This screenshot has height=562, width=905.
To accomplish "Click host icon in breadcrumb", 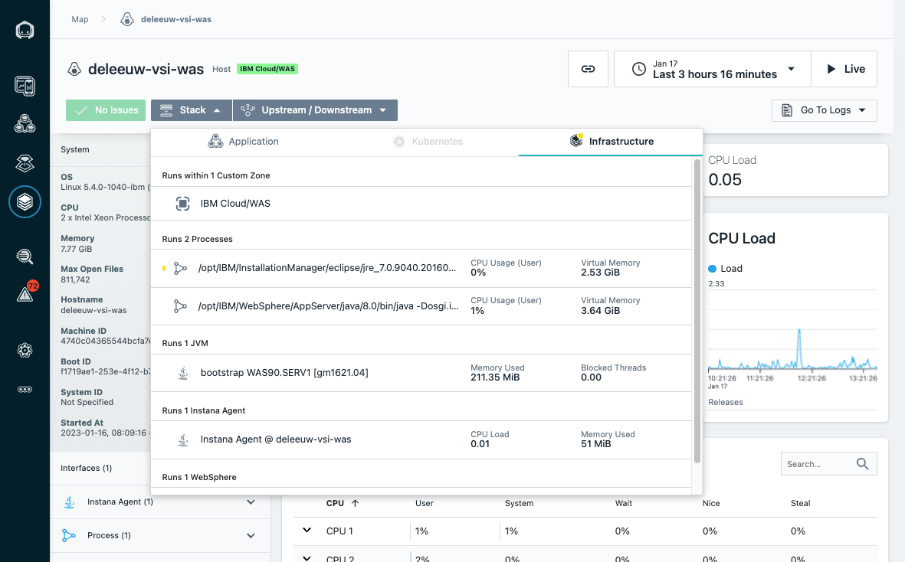I will (x=127, y=20).
